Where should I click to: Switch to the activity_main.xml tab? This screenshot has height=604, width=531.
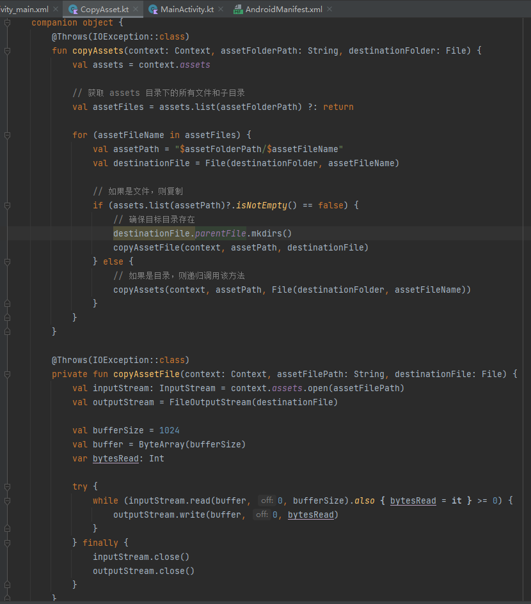[24, 9]
